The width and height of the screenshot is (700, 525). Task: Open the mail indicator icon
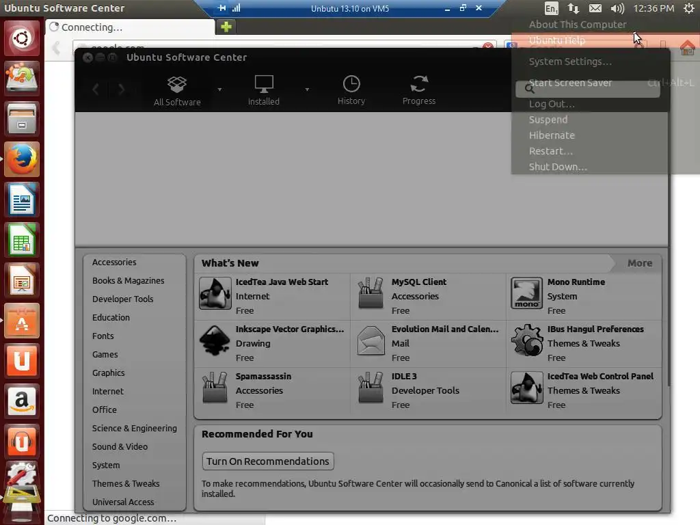pos(595,8)
